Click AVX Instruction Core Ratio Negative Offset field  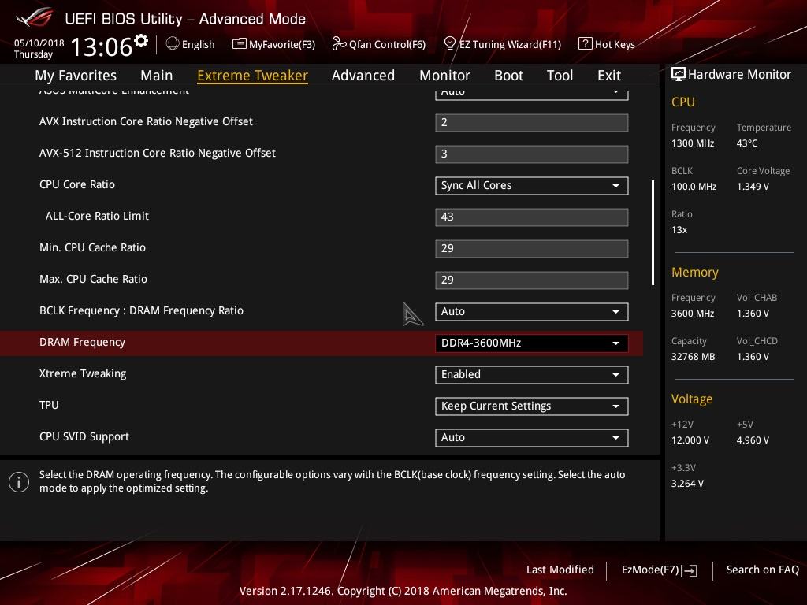pos(532,123)
